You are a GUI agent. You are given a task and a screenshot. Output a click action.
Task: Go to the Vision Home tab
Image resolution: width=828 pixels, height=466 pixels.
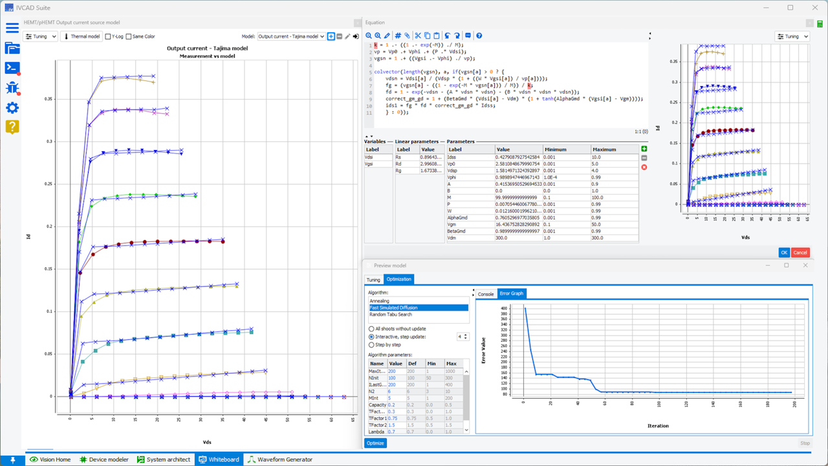coord(50,460)
